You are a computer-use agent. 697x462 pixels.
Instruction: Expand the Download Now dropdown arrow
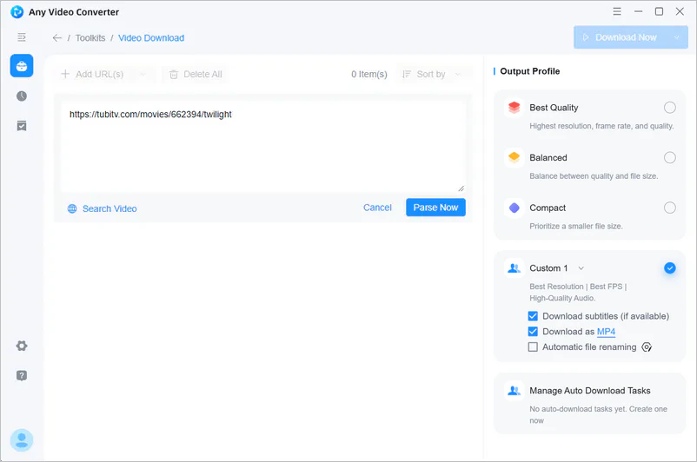676,37
